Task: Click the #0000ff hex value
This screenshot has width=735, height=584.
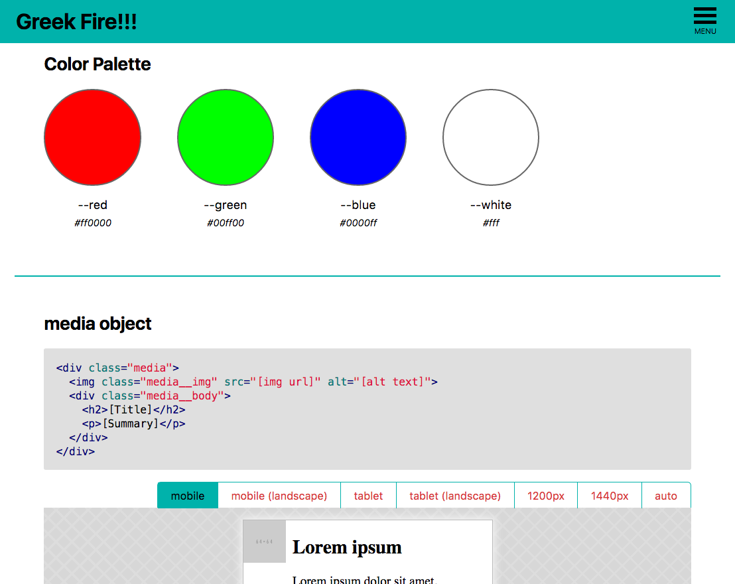Action: (358, 223)
